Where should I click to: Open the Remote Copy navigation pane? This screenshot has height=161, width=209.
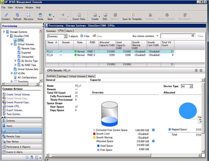click(x=22, y=136)
